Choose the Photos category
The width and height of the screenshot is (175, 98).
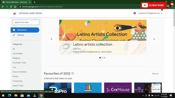tap(16, 76)
